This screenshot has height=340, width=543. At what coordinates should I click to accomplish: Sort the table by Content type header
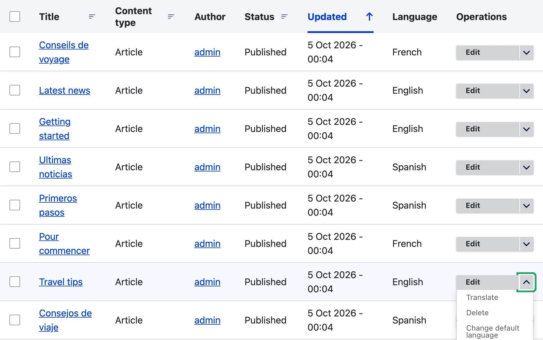tap(133, 17)
